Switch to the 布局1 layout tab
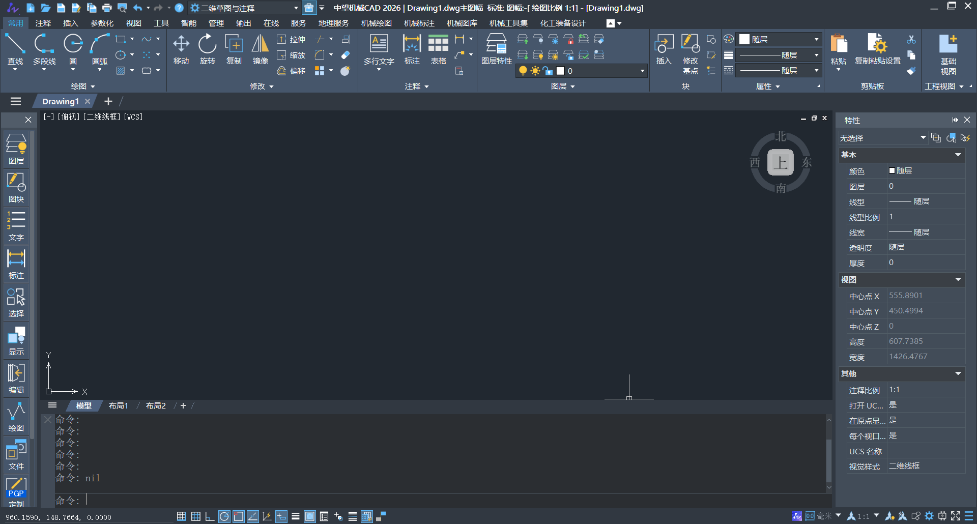977x524 pixels. click(x=119, y=405)
